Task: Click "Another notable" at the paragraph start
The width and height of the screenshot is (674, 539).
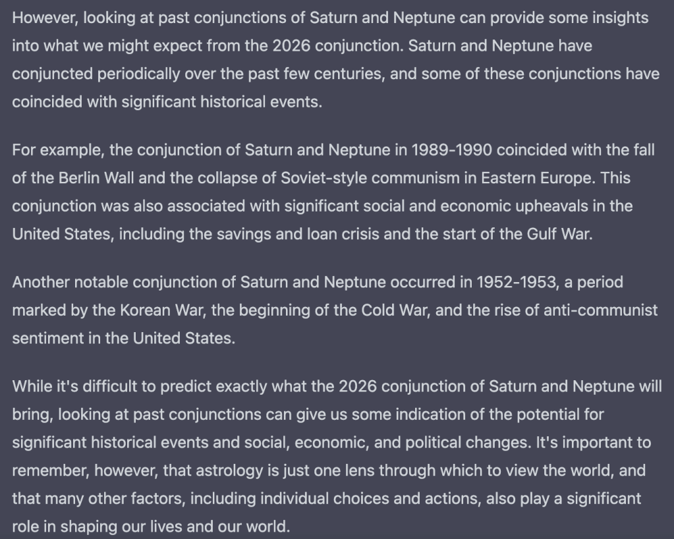Action: pos(70,283)
